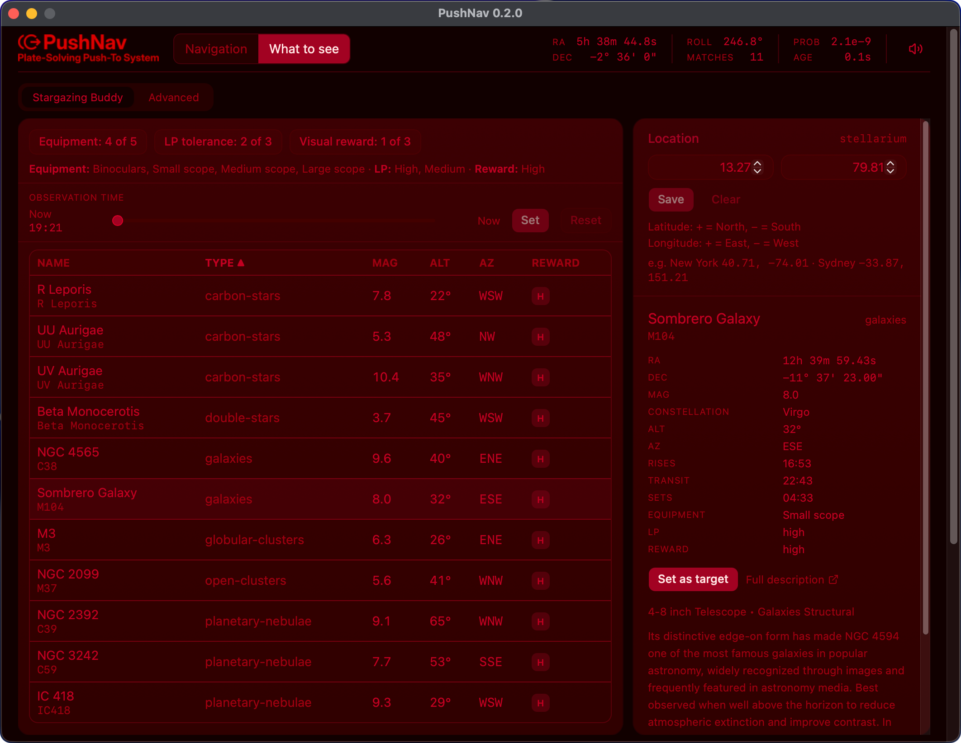Click the Now button beside the time slider

[x=489, y=221]
